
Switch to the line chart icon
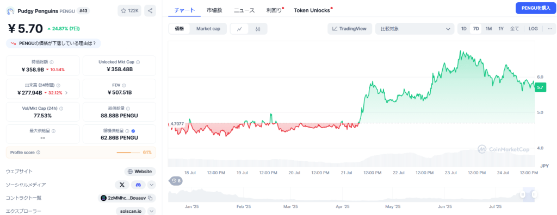pos(240,29)
